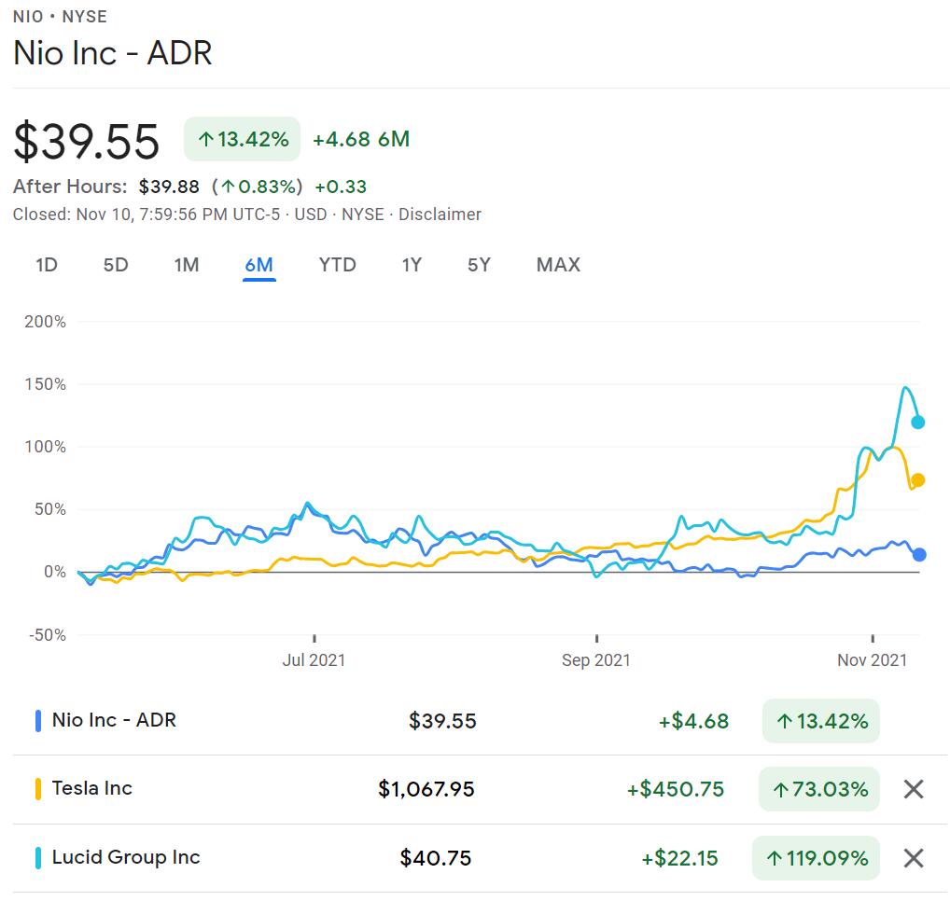
Task: Click Lucid's 119.09% gain badge
Action: [x=816, y=858]
